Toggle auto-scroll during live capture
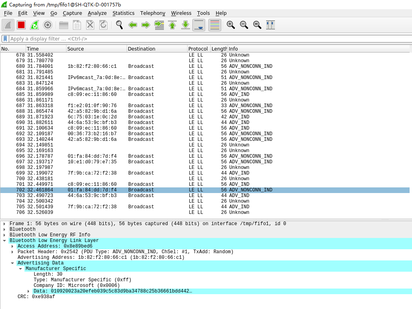 199,25
